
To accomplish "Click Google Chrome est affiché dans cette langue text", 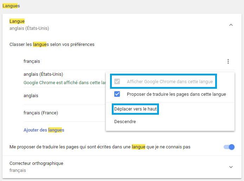I will pyautogui.click(x=65, y=82).
